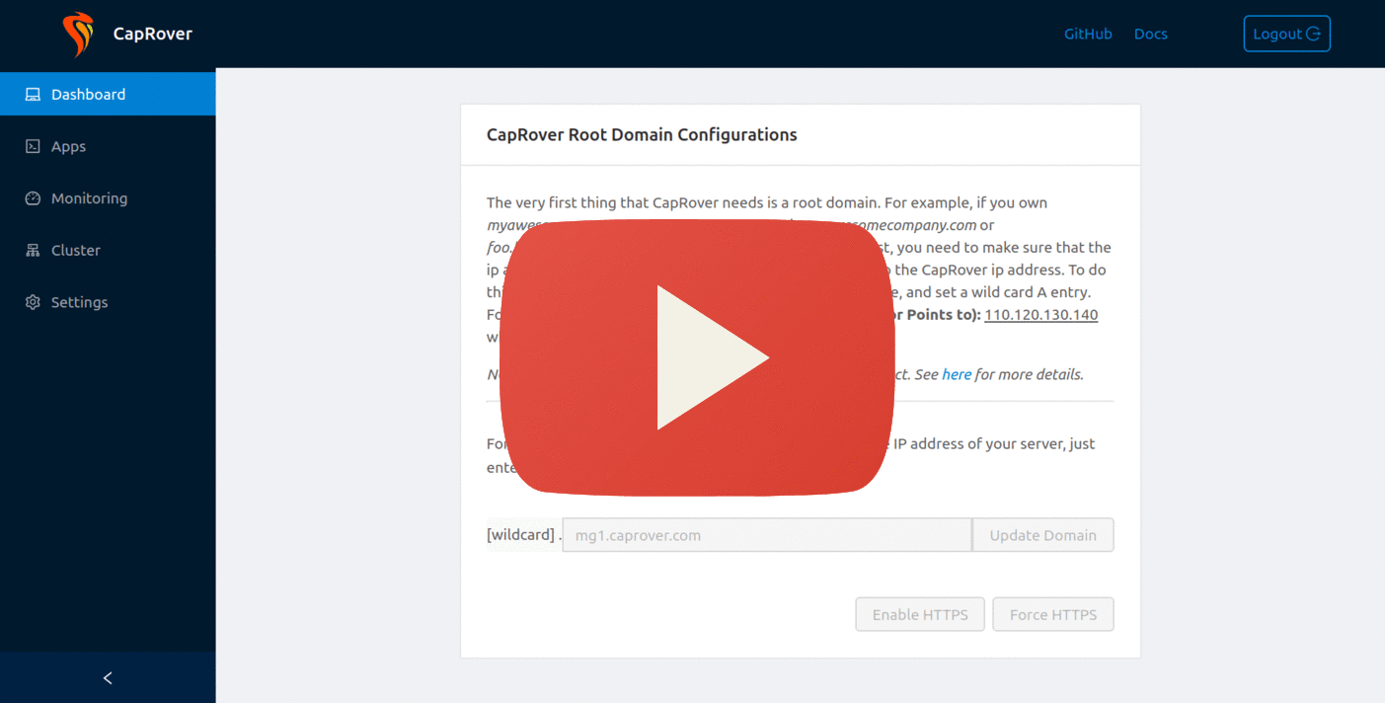1385x703 pixels.
Task: Click the arrow icon inside the Logout button
Action: pos(1313,35)
